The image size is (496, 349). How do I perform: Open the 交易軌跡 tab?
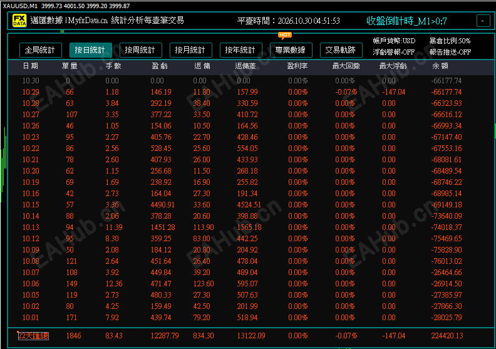click(341, 50)
